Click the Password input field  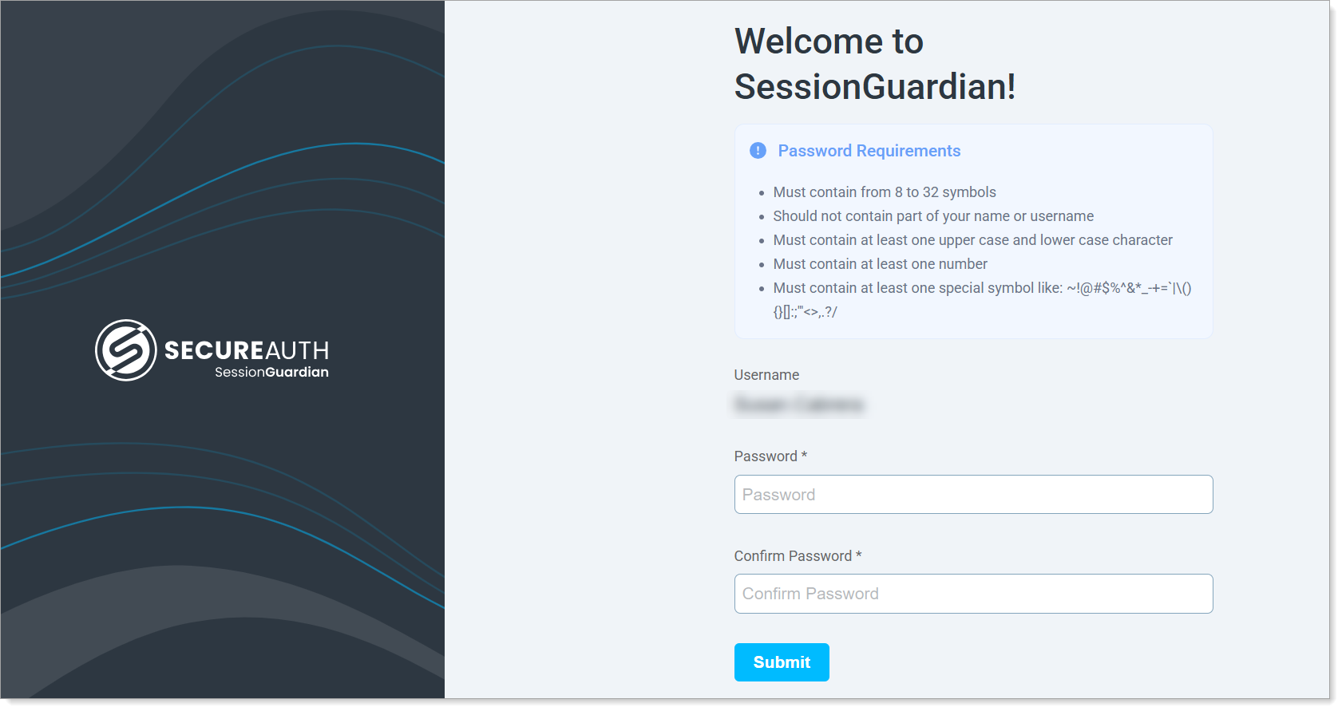pos(973,495)
